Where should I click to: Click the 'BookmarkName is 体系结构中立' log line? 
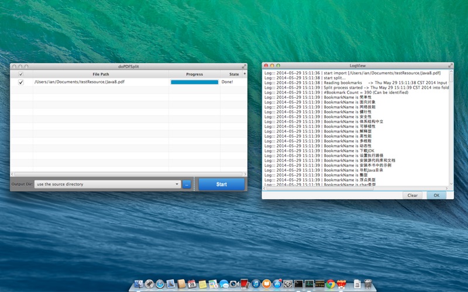[324, 121]
